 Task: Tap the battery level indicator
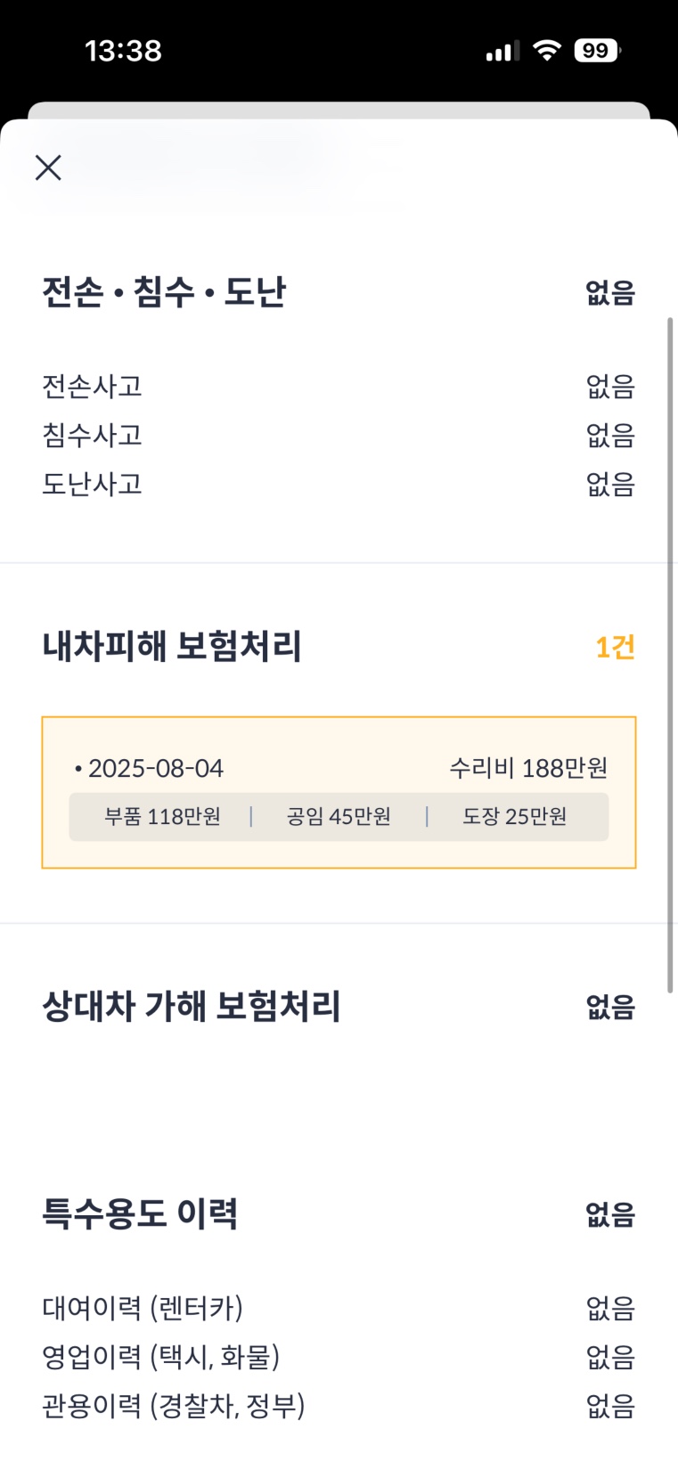point(596,51)
